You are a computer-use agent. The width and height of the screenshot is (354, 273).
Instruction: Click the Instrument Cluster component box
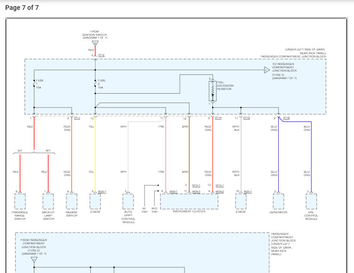189,201
